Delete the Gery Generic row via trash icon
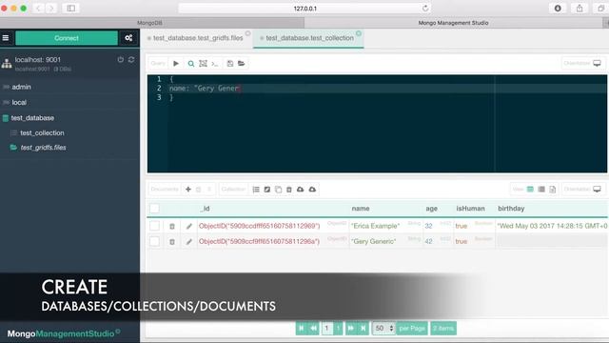609x343 pixels. coord(172,241)
